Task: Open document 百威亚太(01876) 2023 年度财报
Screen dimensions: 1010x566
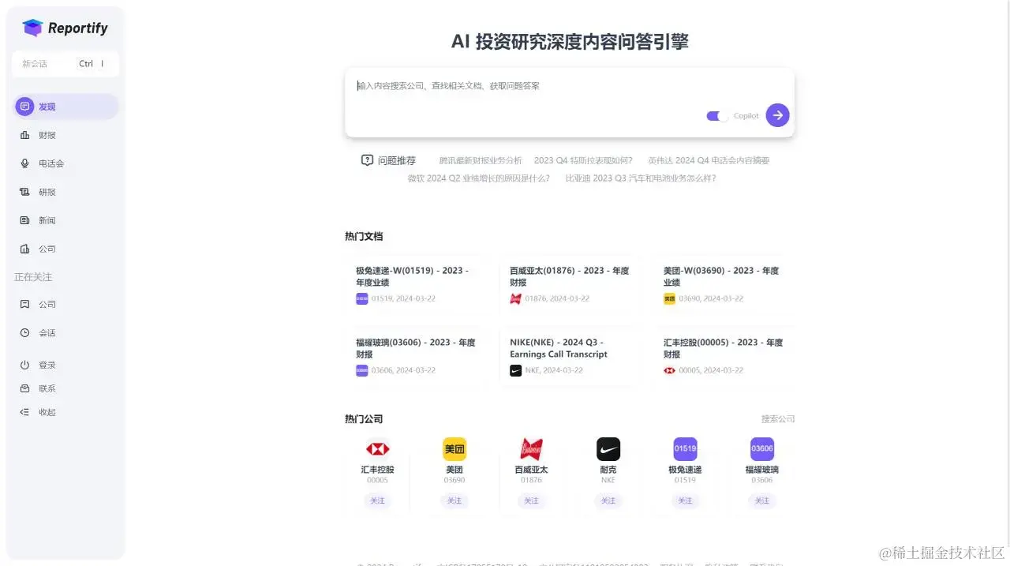Action: 569,283
